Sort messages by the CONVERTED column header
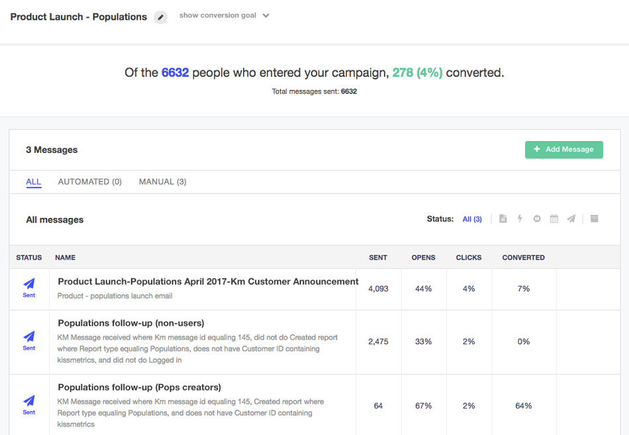629x435 pixels. click(523, 258)
